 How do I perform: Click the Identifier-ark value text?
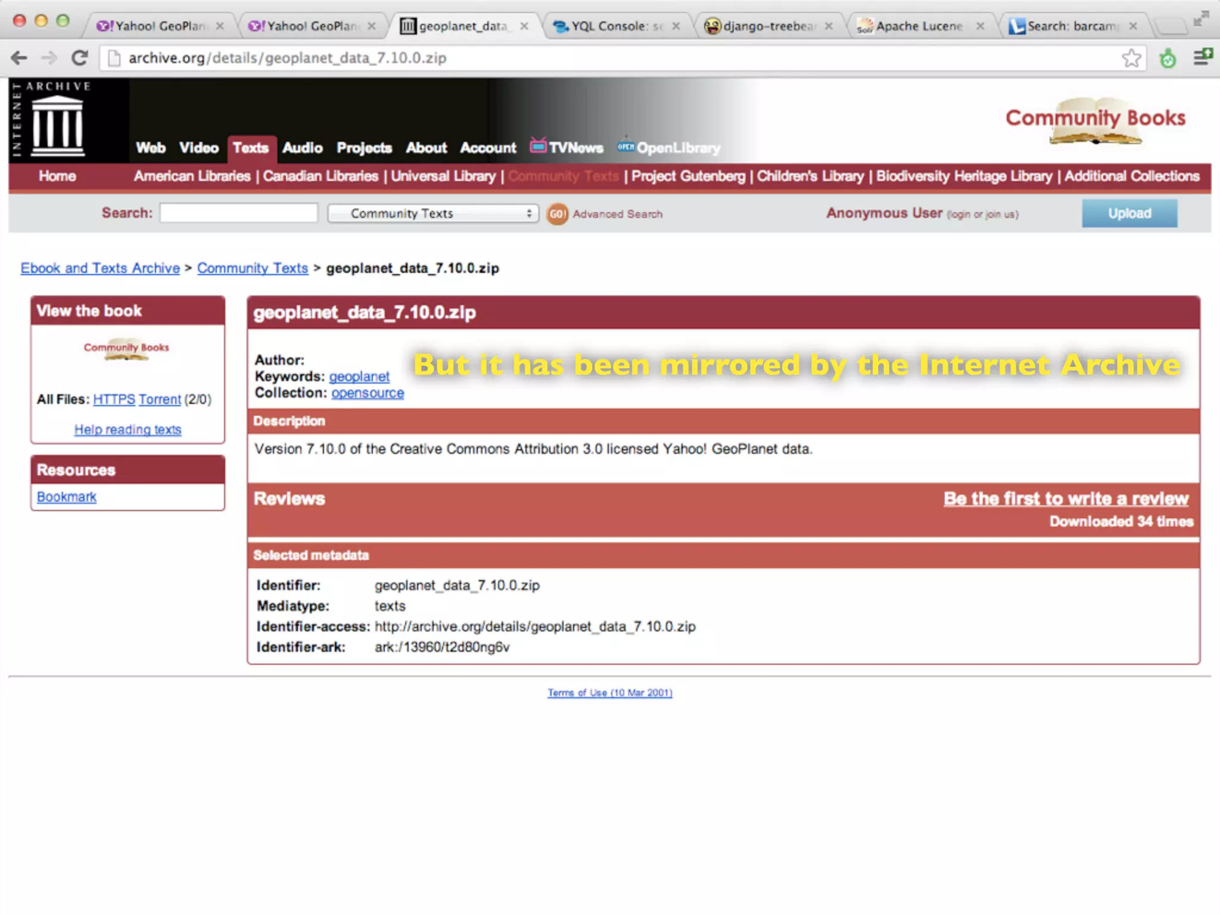[442, 648]
